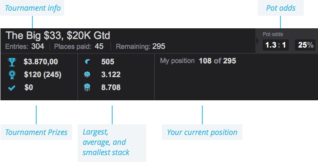The height and width of the screenshot is (162, 318).
Task: Select the Tournament Prizes callout label
Action: tap(36, 132)
